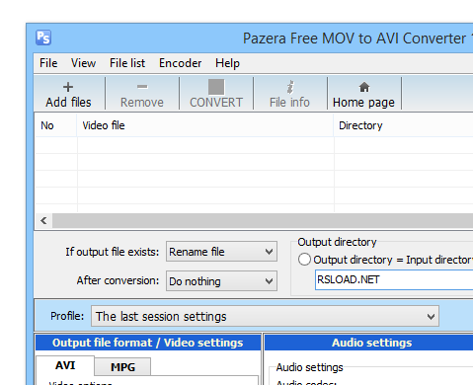473x385 pixels.
Task: Sort by the Directory column header
Action: (403, 125)
